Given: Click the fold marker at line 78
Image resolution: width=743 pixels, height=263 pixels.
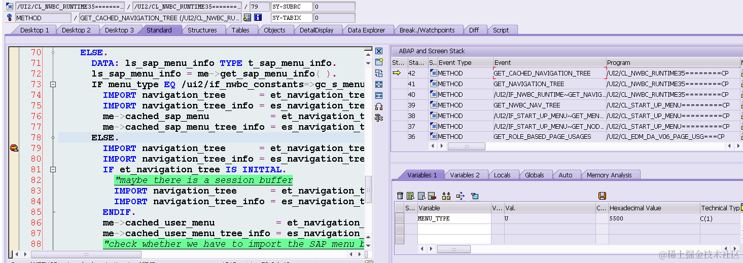Looking at the screenshot, I should [53, 137].
